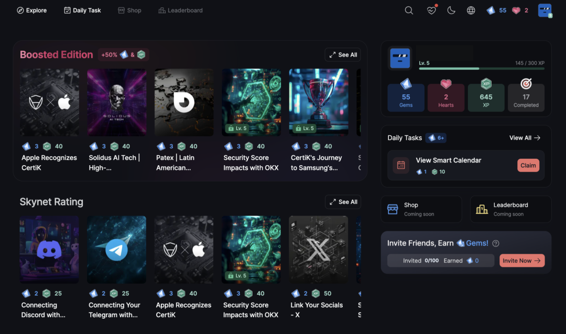Click View All daily tasks link

click(x=525, y=138)
